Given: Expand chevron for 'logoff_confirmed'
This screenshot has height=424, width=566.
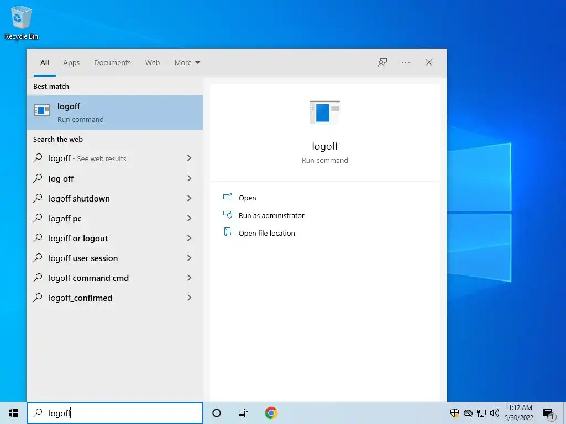Looking at the screenshot, I should point(189,298).
